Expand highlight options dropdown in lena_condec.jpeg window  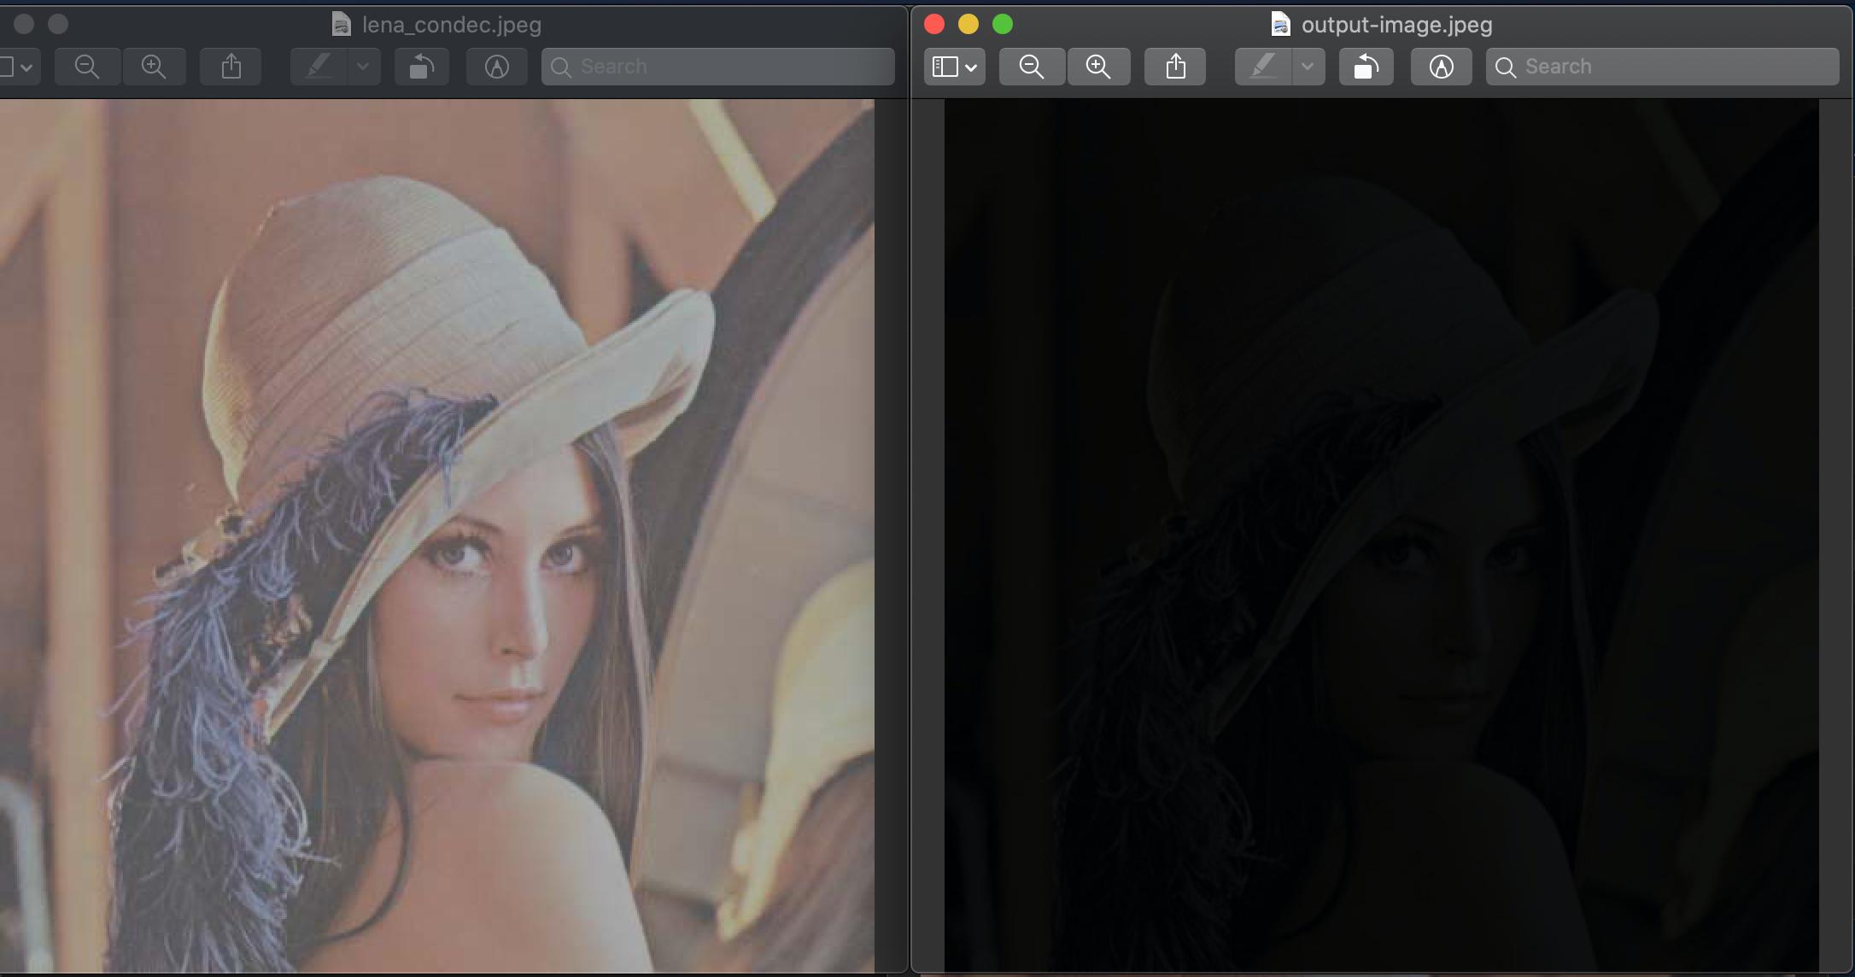[x=364, y=67]
